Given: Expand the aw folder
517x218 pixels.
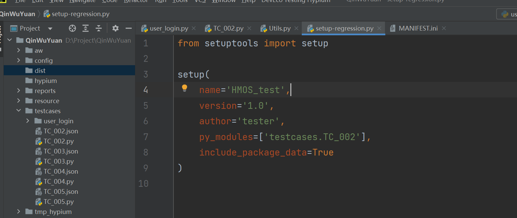Looking at the screenshot, I should coord(19,51).
